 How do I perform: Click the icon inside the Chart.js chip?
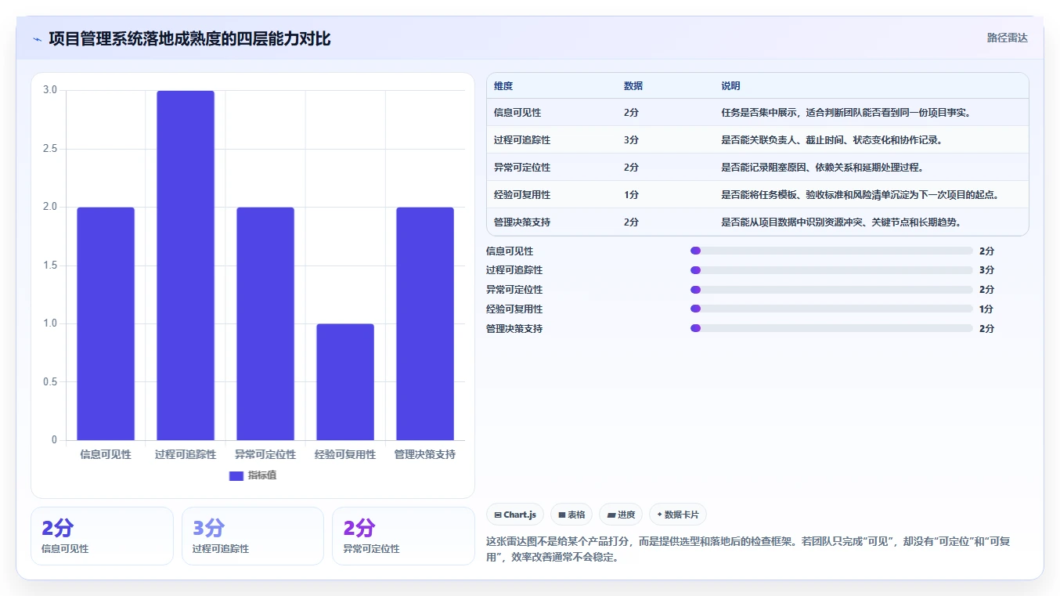tap(498, 515)
